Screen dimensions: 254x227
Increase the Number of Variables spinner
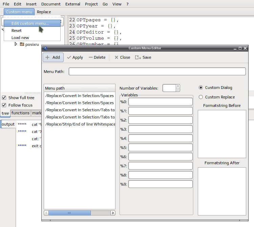[x=178, y=86]
